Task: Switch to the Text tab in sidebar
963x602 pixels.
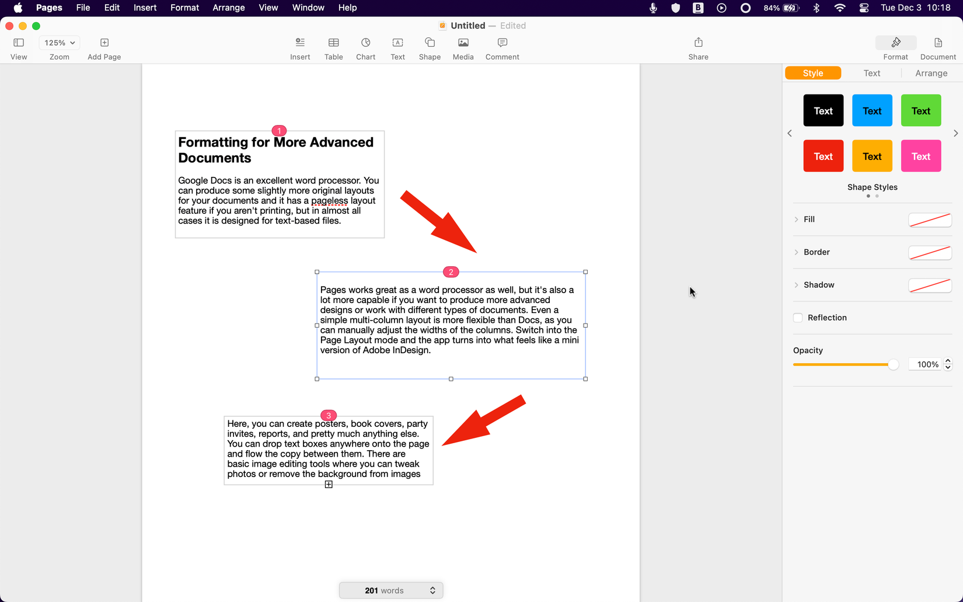Action: [x=872, y=73]
